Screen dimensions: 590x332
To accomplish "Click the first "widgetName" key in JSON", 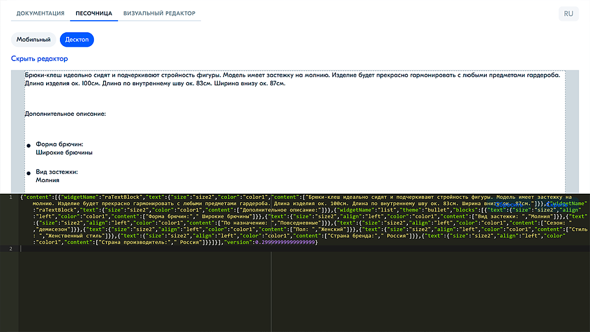I will click(81, 198).
